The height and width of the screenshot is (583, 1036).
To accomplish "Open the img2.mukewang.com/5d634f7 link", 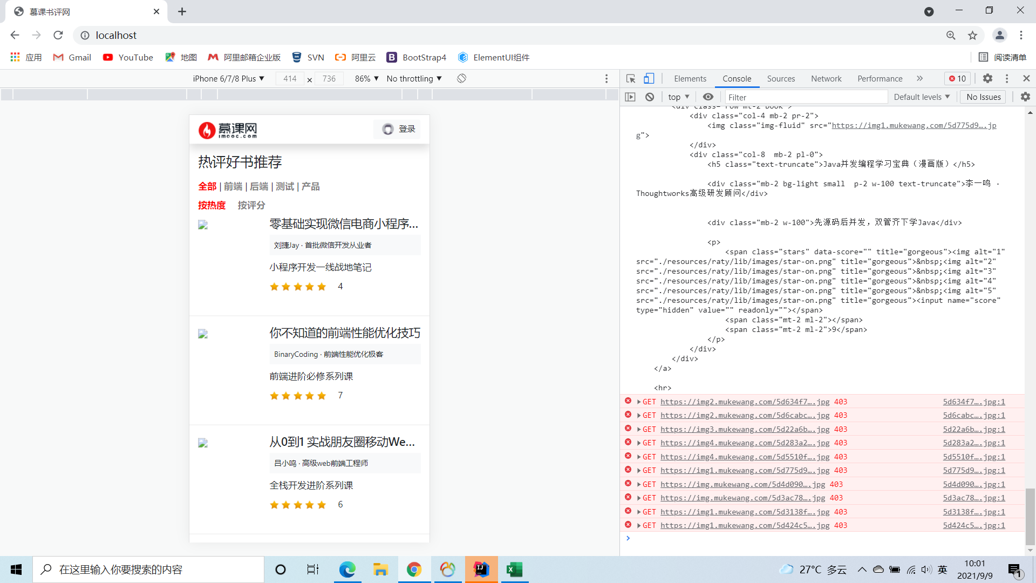I will (745, 402).
